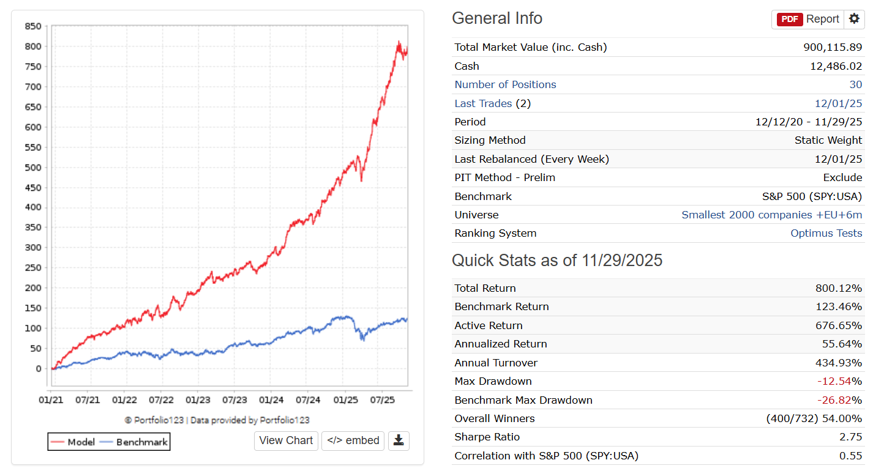Click the Portfolio123 copyright text under chart

click(217, 420)
